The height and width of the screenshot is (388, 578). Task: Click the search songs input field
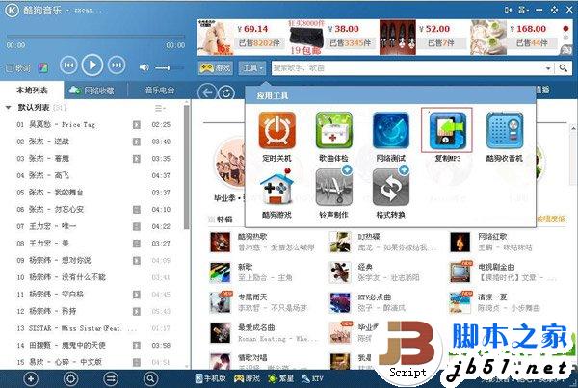407,68
